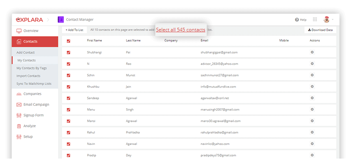Open the Contacts sidebar section
Screen dimensions: 362x163
(35, 41)
